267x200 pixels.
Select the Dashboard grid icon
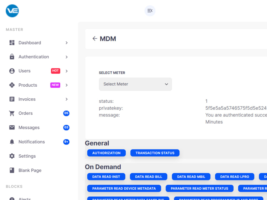pos(12,43)
